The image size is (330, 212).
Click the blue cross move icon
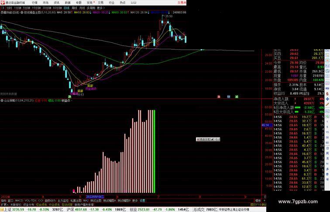point(327,99)
